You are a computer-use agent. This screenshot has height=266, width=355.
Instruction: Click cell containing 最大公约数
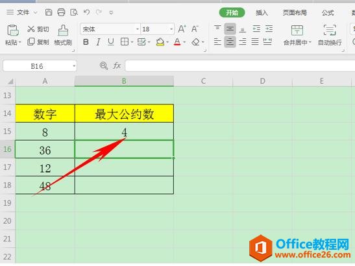coord(125,114)
